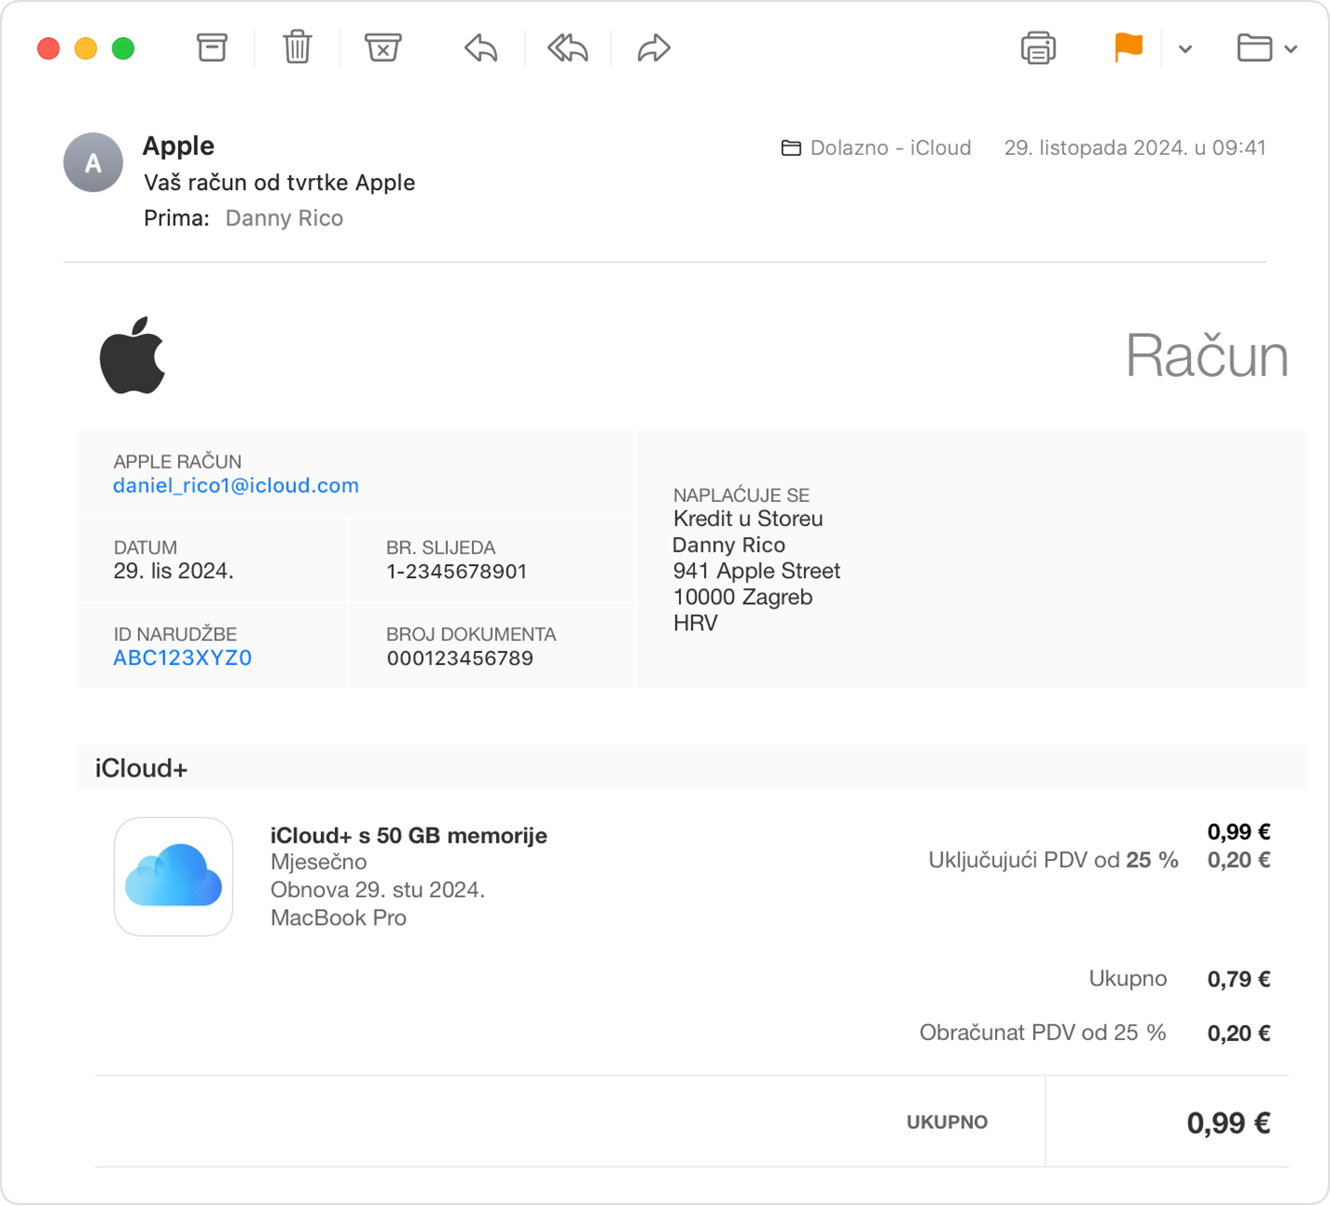Image resolution: width=1330 pixels, height=1206 pixels.
Task: Click recipient Danny Rico in the header
Action: [x=284, y=218]
